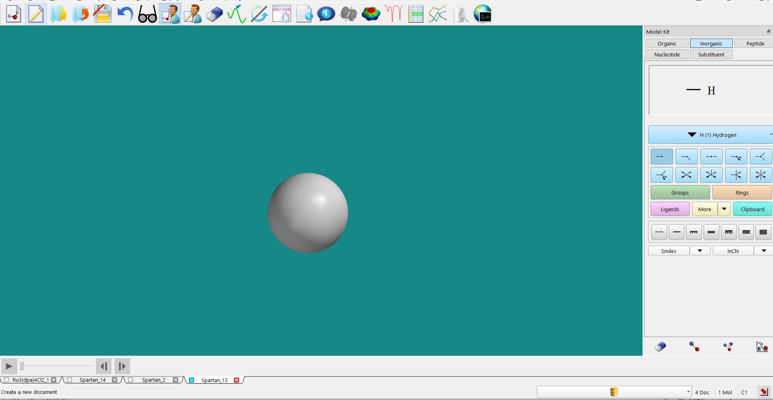This screenshot has height=400, width=773.
Task: Select the bent two-coordinate geometry
Action: point(686,157)
